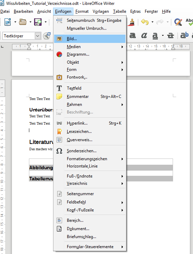The height and width of the screenshot is (254, 193).
Task: Click the underline letter a icon
Action: point(155,36)
